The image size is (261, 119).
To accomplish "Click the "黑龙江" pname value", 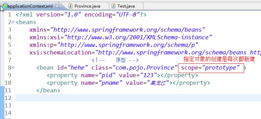I will point(158,83).
